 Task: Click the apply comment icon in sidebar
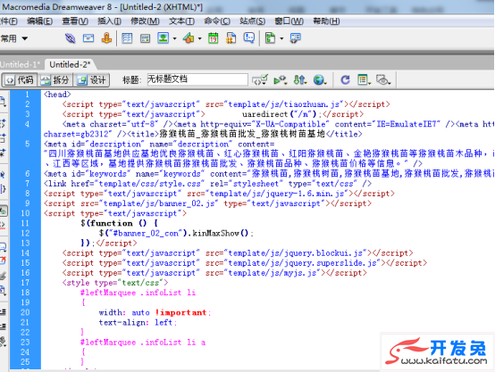coord(3,247)
